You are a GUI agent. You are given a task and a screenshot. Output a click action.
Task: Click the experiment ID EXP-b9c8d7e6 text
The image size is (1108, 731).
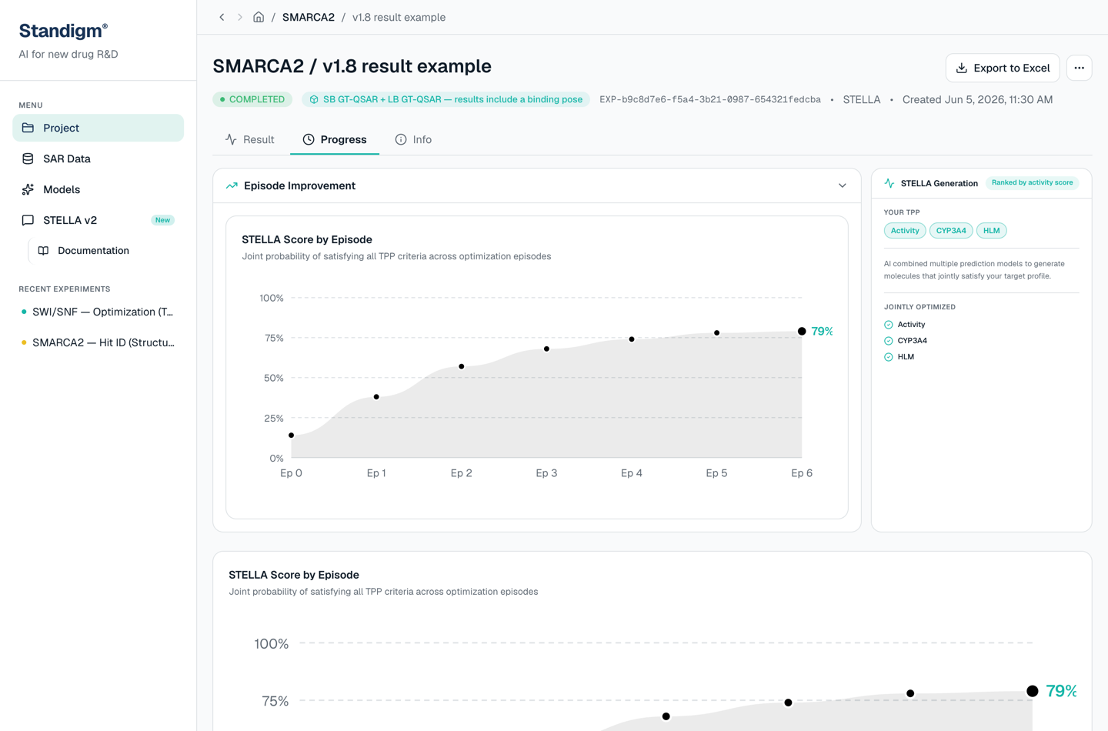point(710,99)
